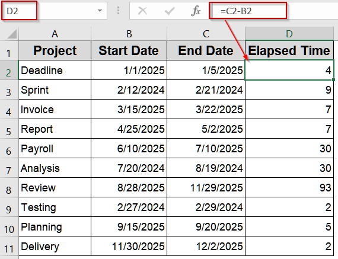The width and height of the screenshot is (338, 259).
Task: Select elapsed time cell showing 9
Action: [x=289, y=89]
